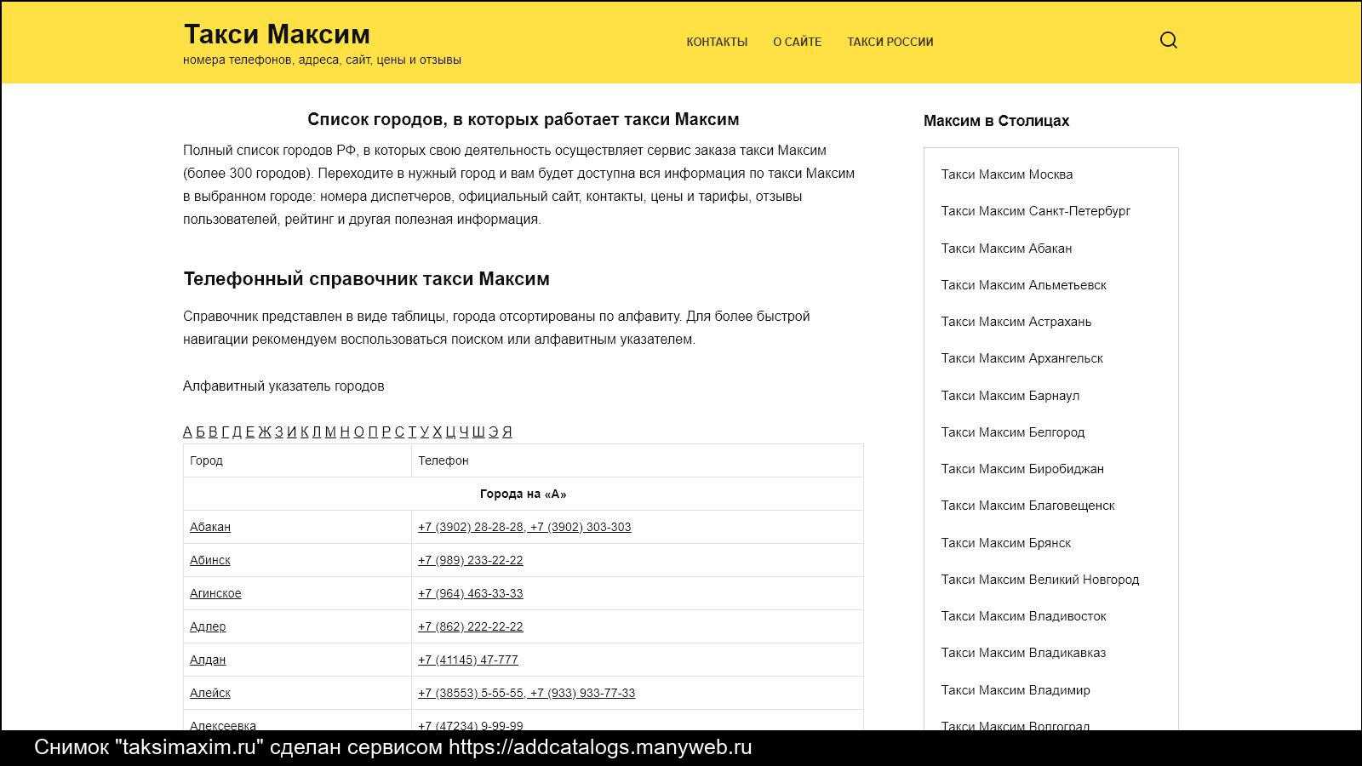Screen dimensions: 1362x766
Task: Call Алейск number +7 (38553) 5-55-55
Action: click(x=471, y=693)
